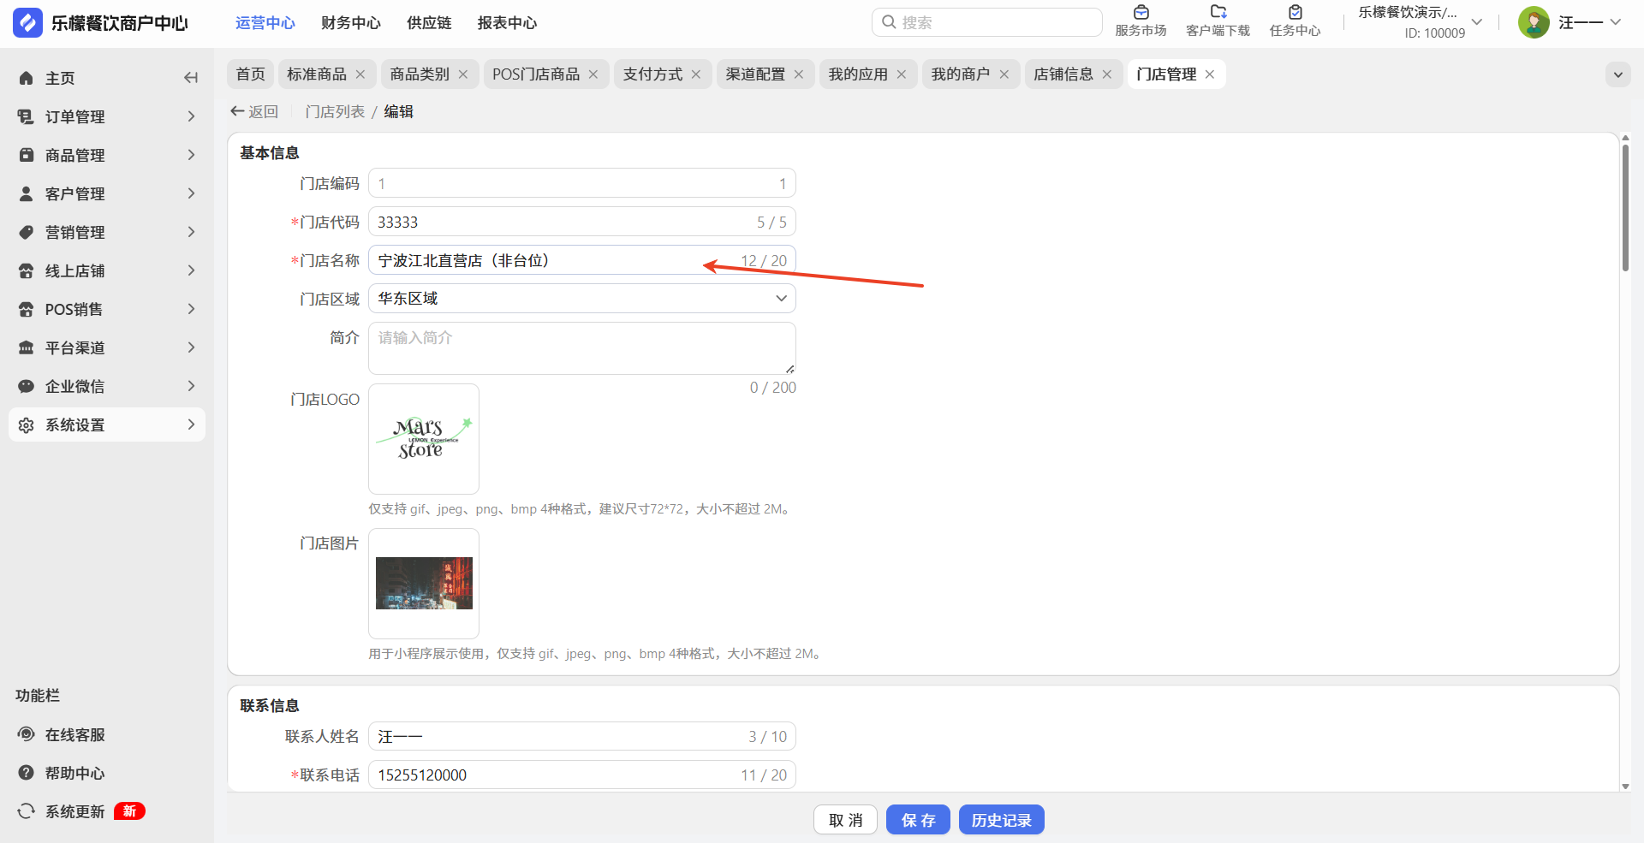The width and height of the screenshot is (1644, 843).
Task: Click the 取消 button
Action: pos(845,820)
